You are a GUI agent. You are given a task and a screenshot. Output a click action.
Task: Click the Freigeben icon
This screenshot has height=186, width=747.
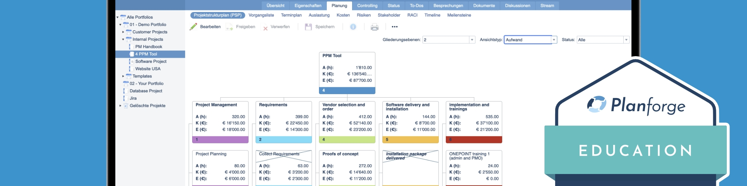(229, 27)
